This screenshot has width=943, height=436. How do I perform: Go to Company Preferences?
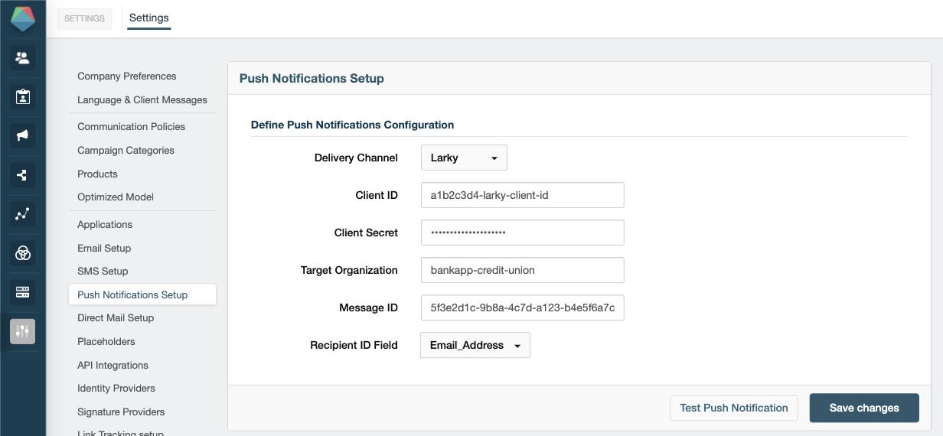pos(127,76)
